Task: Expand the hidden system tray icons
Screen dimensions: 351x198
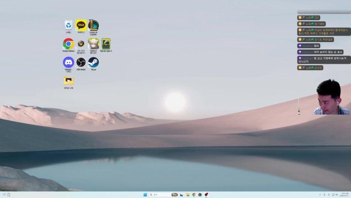Action: [x=320, y=195]
